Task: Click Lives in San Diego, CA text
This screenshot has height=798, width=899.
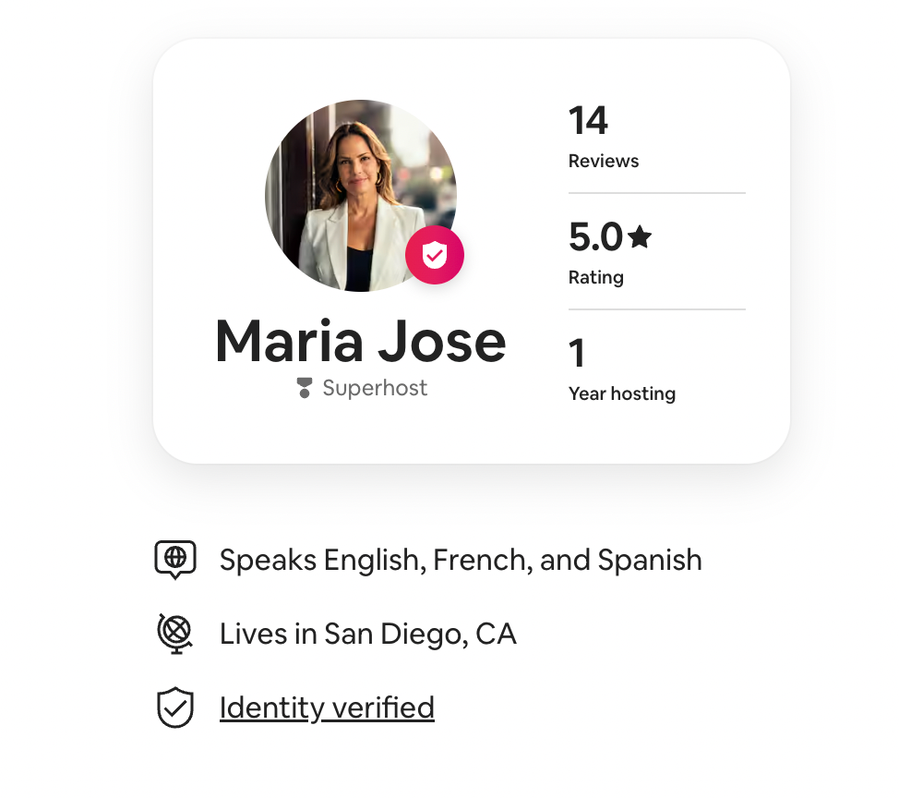Action: pyautogui.click(x=368, y=634)
